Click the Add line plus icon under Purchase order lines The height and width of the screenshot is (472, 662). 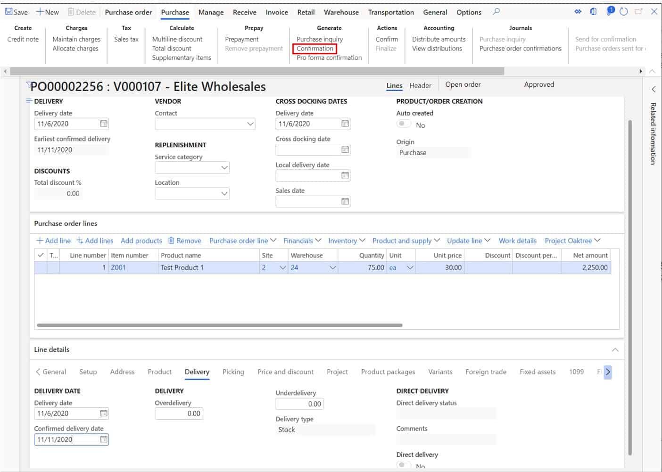click(x=40, y=240)
